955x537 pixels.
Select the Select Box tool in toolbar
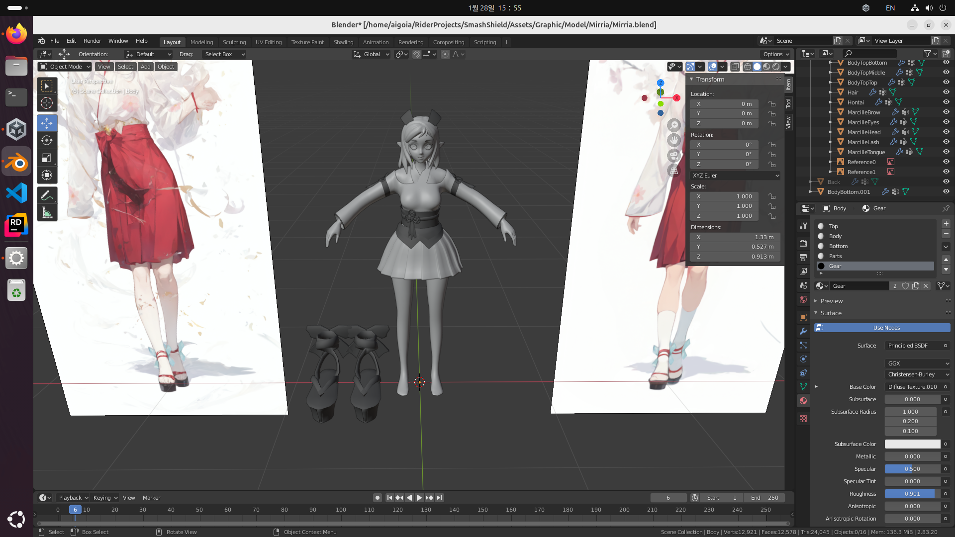point(47,87)
